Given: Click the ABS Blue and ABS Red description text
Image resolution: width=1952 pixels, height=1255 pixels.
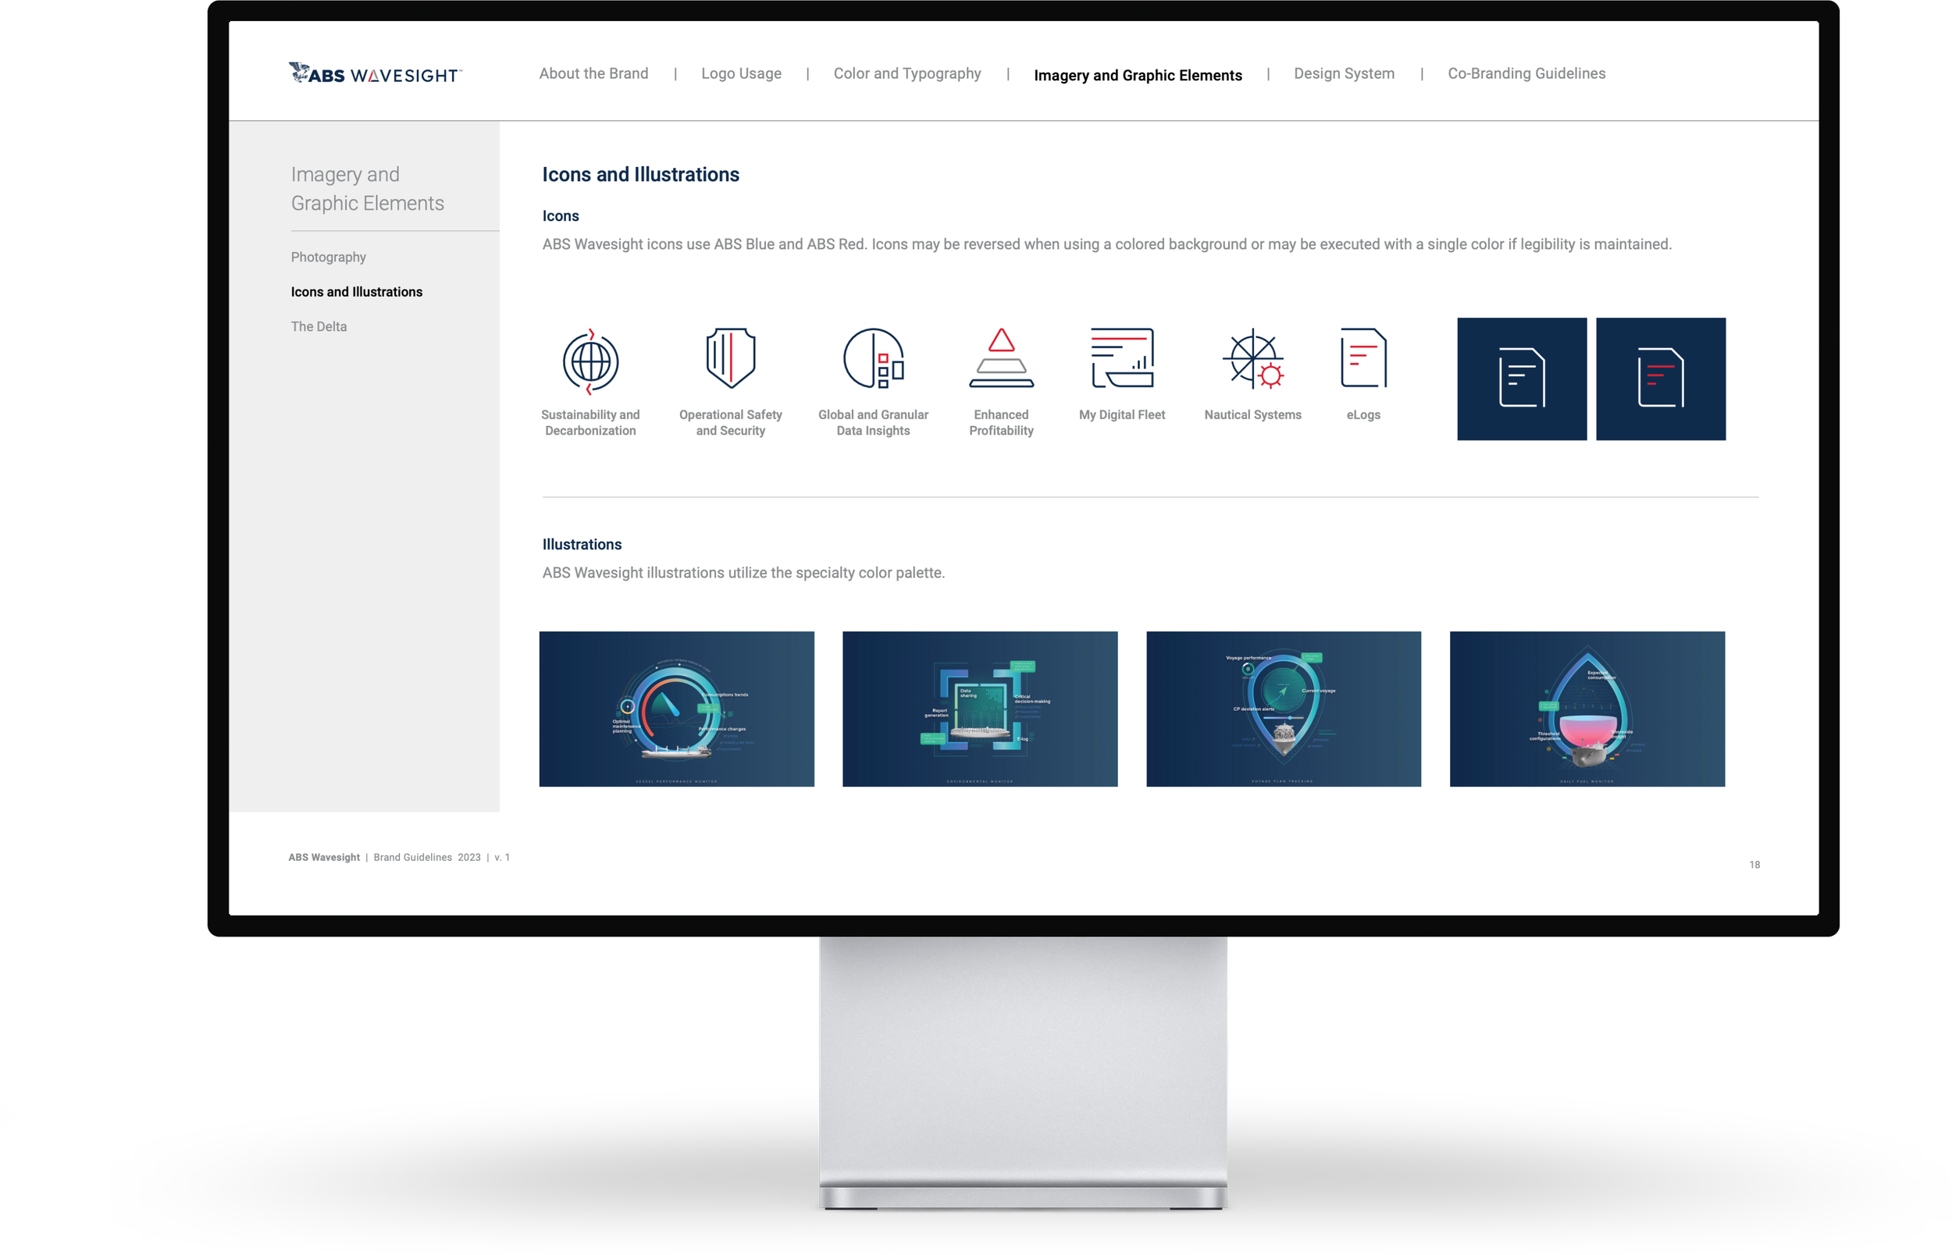Looking at the screenshot, I should tap(1107, 244).
